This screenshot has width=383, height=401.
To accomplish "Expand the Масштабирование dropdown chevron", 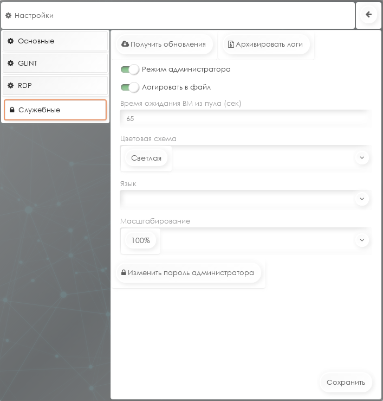I will coord(362,240).
